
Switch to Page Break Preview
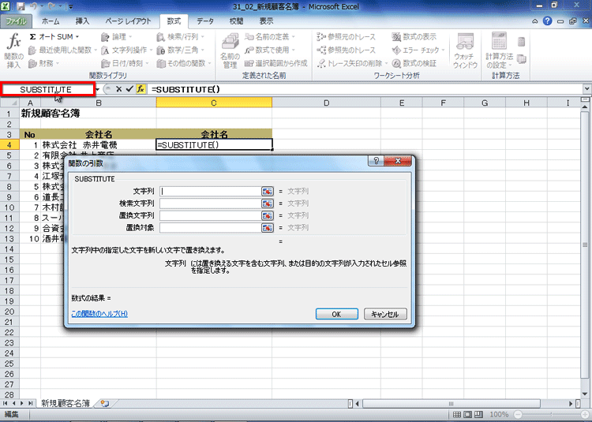click(478, 414)
